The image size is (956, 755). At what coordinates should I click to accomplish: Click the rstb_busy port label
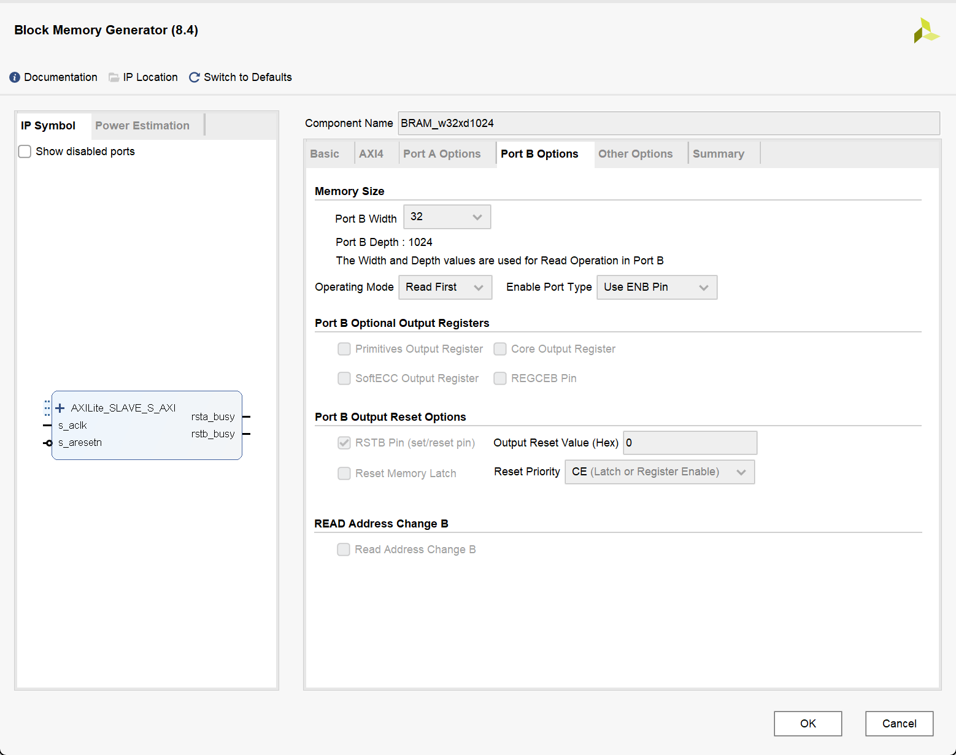point(213,434)
